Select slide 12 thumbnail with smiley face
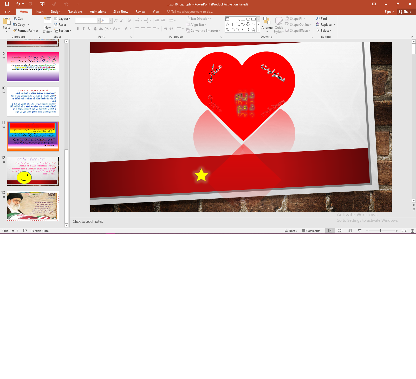 (x=33, y=171)
